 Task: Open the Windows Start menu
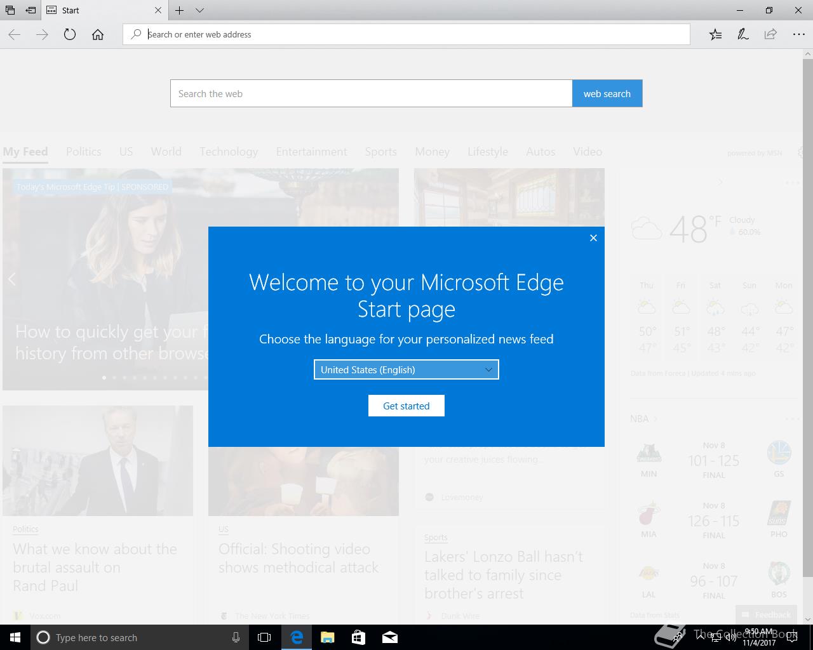point(15,637)
